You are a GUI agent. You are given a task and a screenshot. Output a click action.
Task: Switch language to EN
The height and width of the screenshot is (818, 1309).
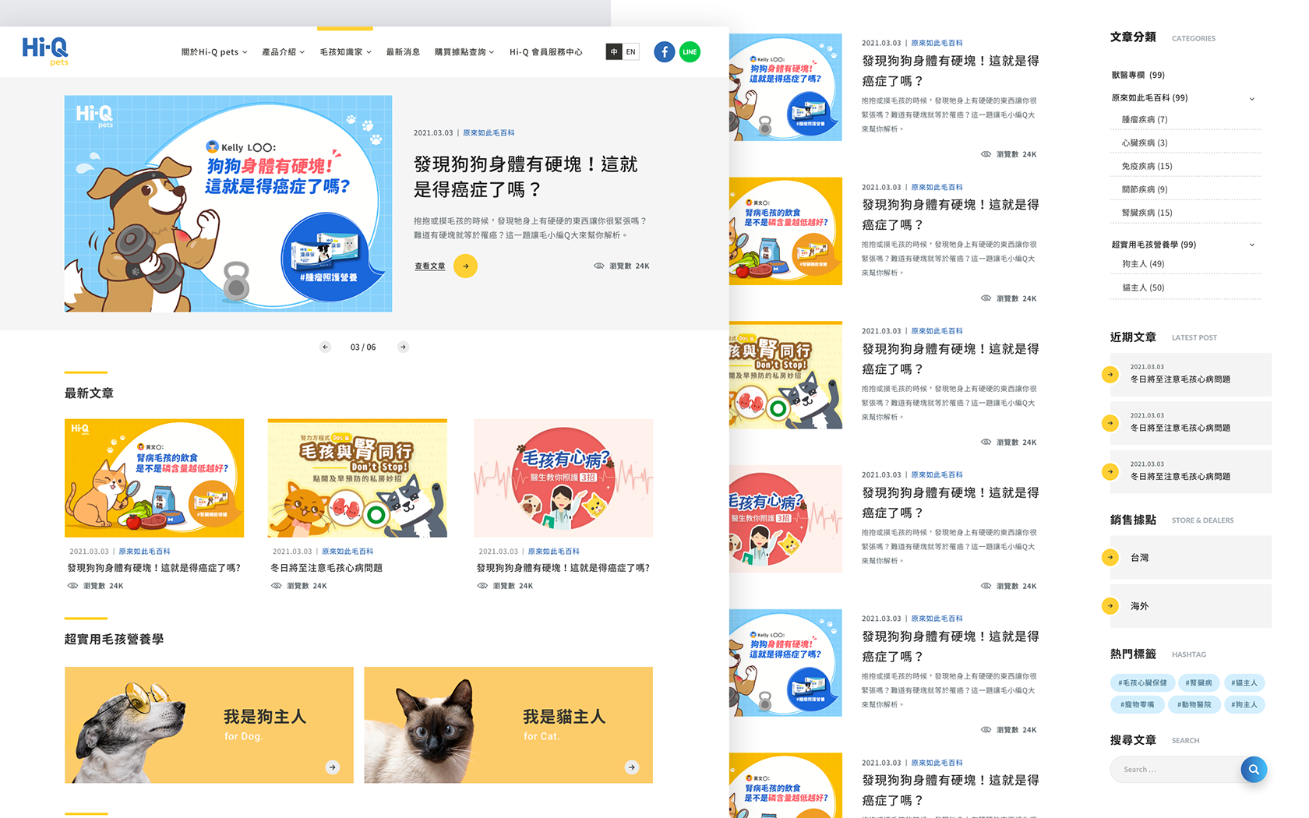(630, 52)
